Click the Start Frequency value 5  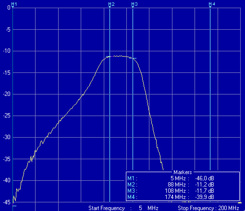(x=140, y=208)
